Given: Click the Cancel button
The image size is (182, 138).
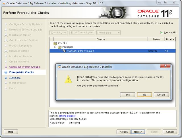Looking at the screenshot, I should 170,132.
